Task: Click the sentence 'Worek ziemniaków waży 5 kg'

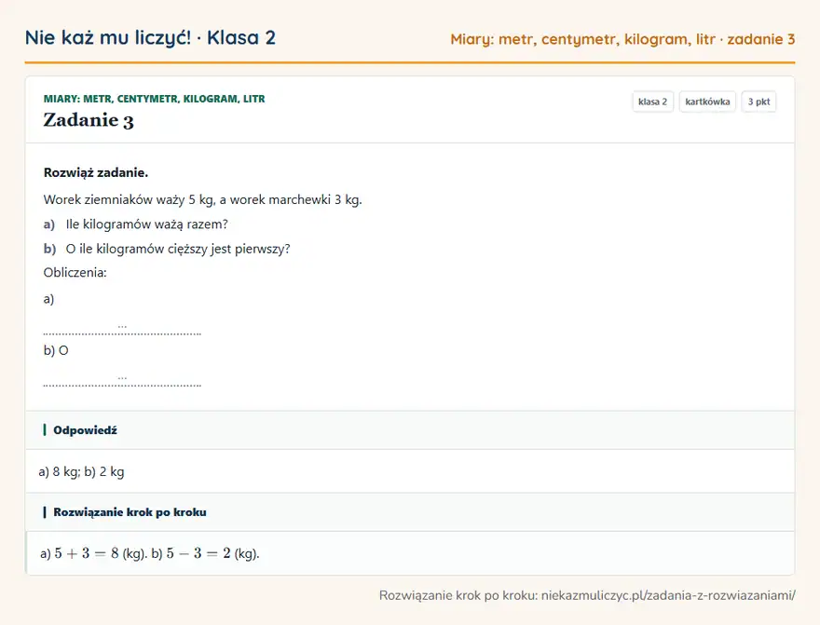Action: 130,199
